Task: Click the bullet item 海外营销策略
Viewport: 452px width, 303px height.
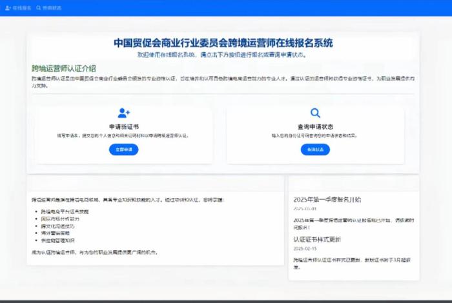Action: [56, 233]
